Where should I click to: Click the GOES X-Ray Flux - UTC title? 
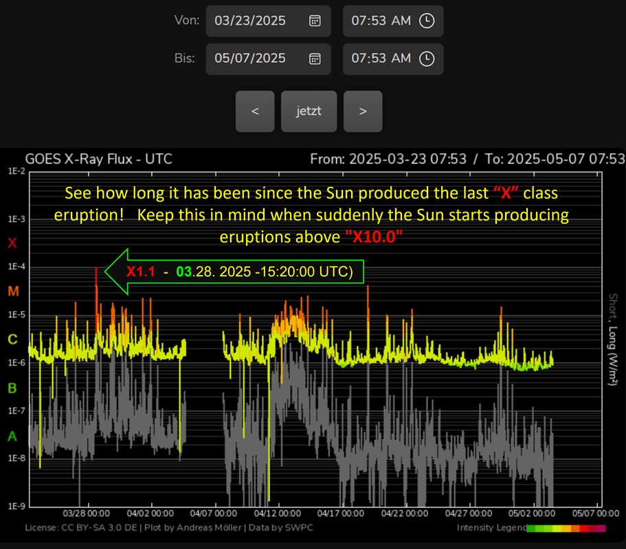(x=99, y=159)
